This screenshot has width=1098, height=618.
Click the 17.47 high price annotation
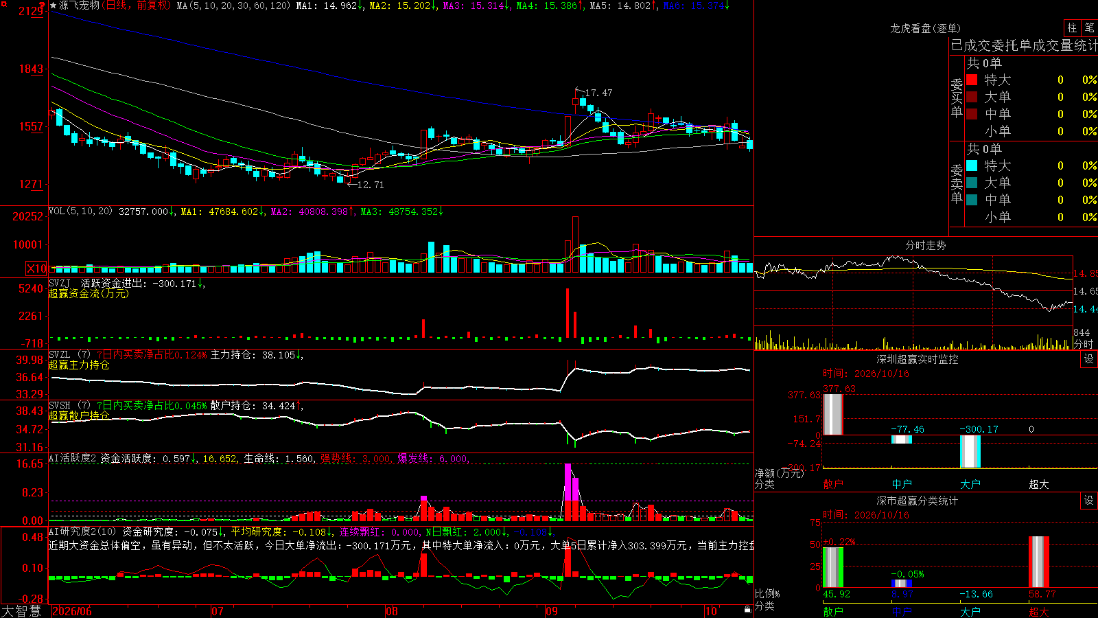coord(598,93)
